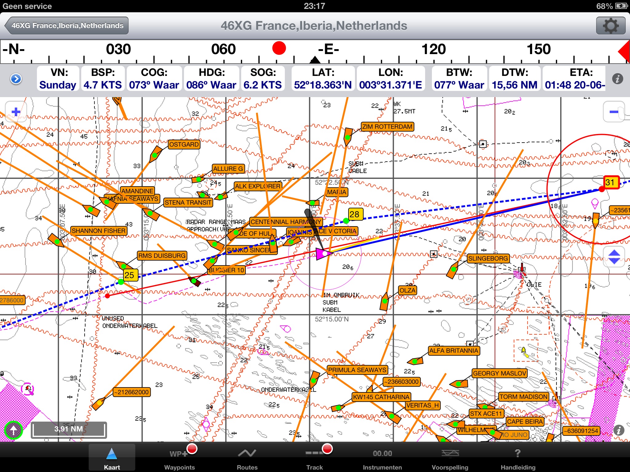
Task: Tap the OLZA ship icon
Action: [x=384, y=301]
